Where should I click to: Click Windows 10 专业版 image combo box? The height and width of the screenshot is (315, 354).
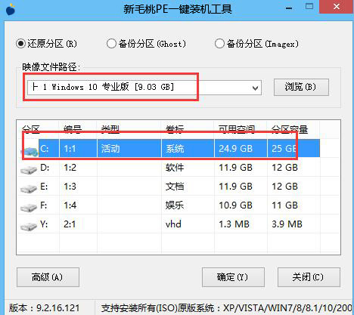tap(144, 88)
